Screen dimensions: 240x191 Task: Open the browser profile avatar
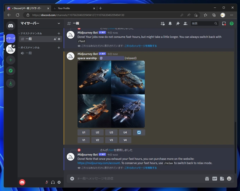click(223, 15)
